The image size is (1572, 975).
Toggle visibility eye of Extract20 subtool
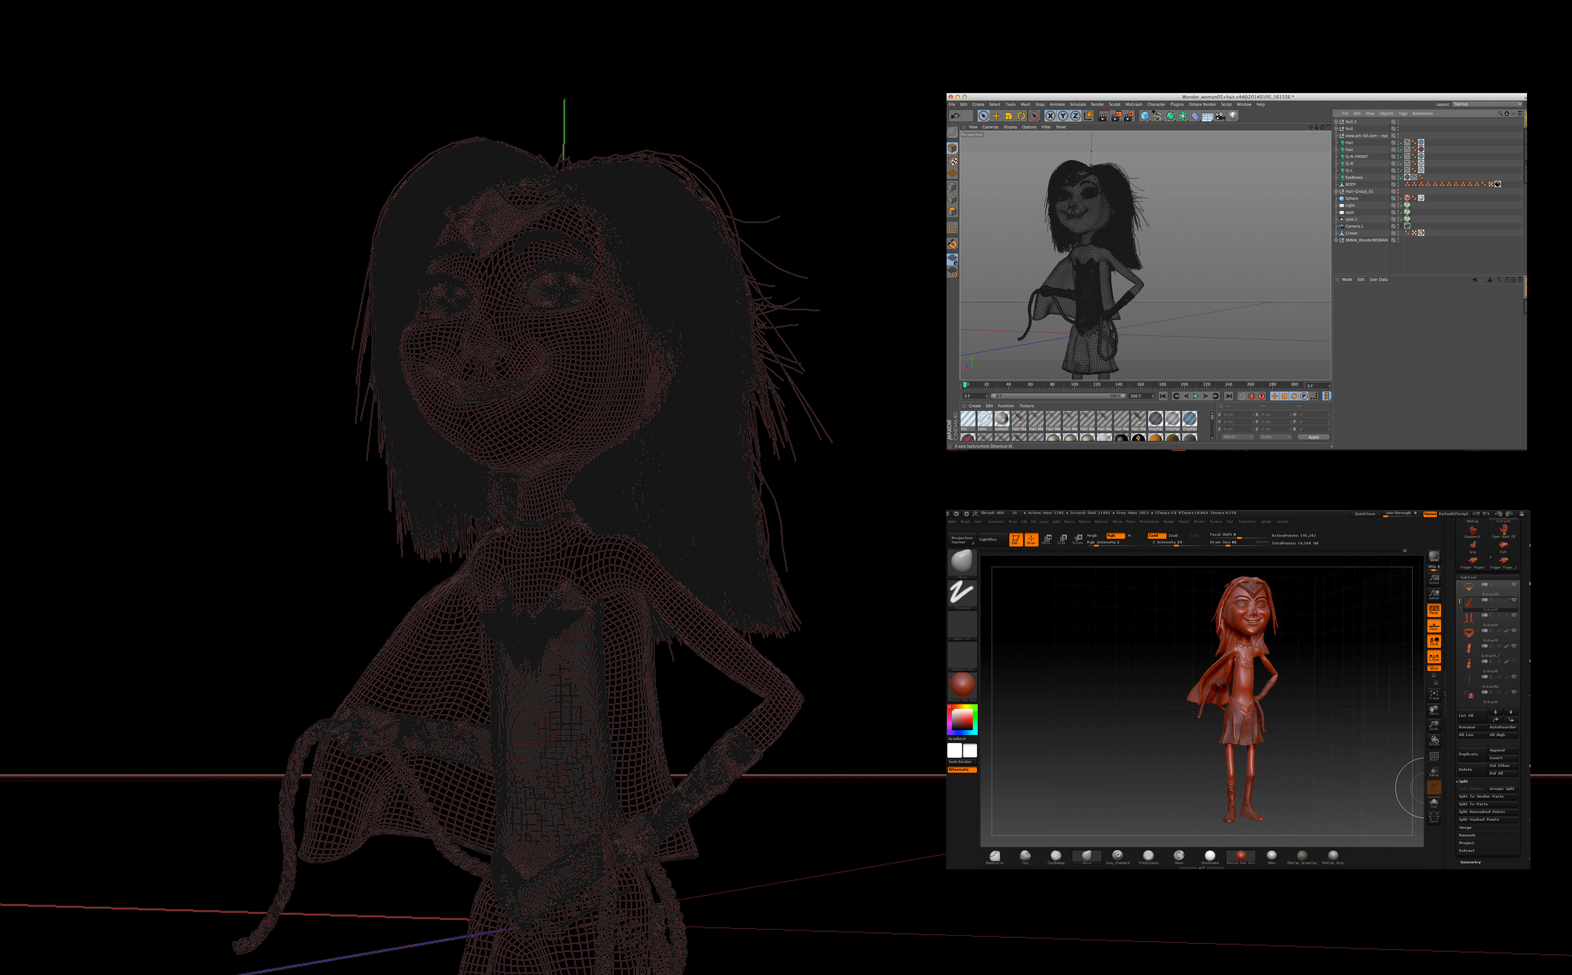coord(1515,584)
